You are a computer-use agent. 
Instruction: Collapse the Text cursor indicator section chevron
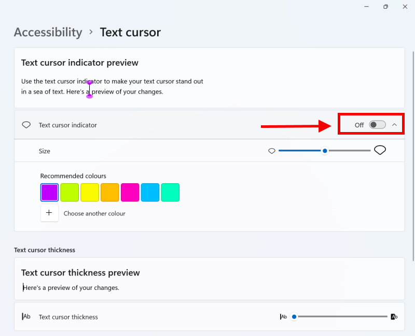click(x=394, y=125)
